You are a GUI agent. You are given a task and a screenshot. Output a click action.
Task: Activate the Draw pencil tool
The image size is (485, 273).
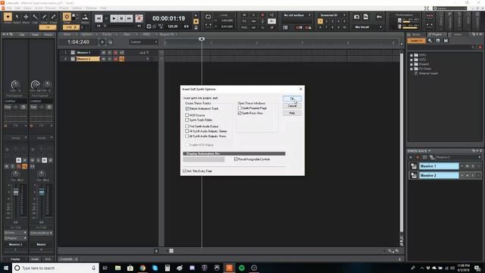tap(45, 17)
